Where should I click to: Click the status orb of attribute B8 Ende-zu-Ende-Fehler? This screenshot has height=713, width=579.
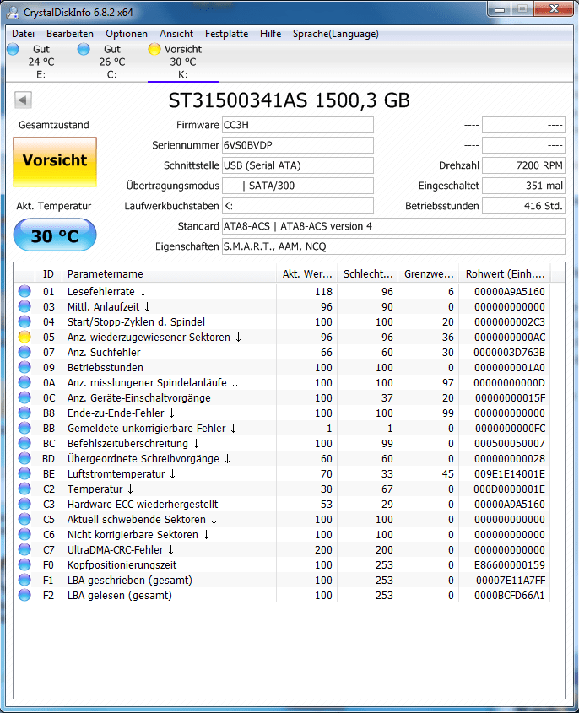pyautogui.click(x=24, y=413)
